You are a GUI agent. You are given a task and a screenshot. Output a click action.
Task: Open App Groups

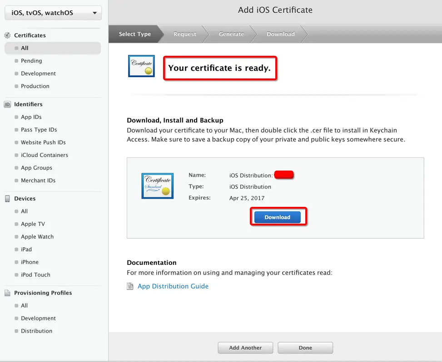click(36, 168)
